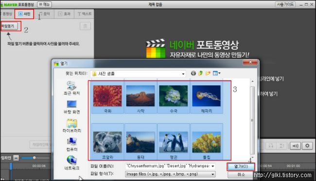Open 네트워크 (Network) location
316x181 pixels.
(x=72, y=163)
